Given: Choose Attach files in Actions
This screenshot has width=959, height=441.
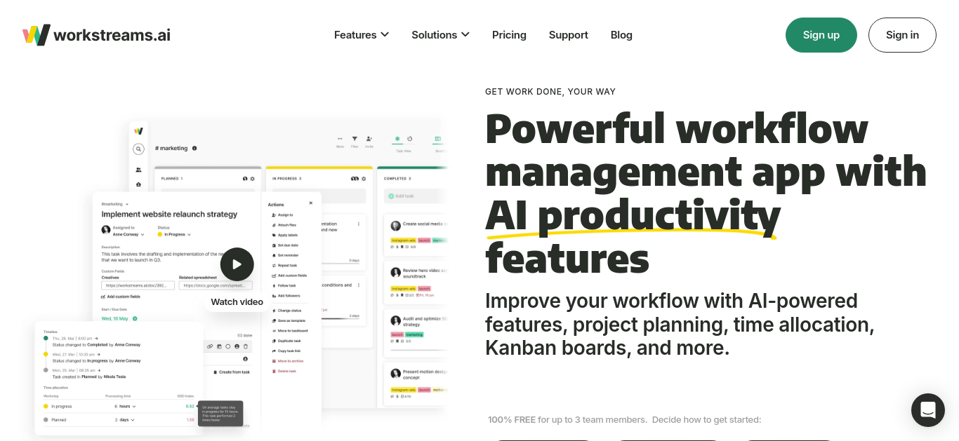Looking at the screenshot, I should pos(283,225).
